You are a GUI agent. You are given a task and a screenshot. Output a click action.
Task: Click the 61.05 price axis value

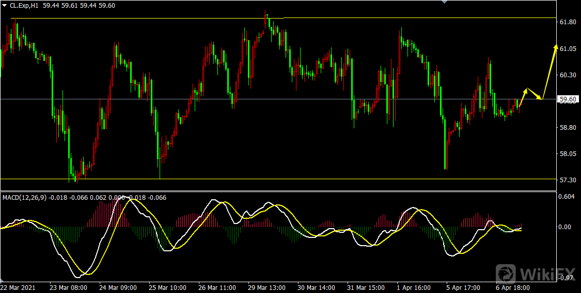pyautogui.click(x=568, y=49)
